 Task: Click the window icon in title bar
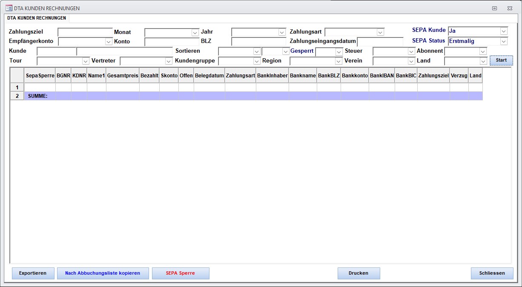[x=9, y=8]
